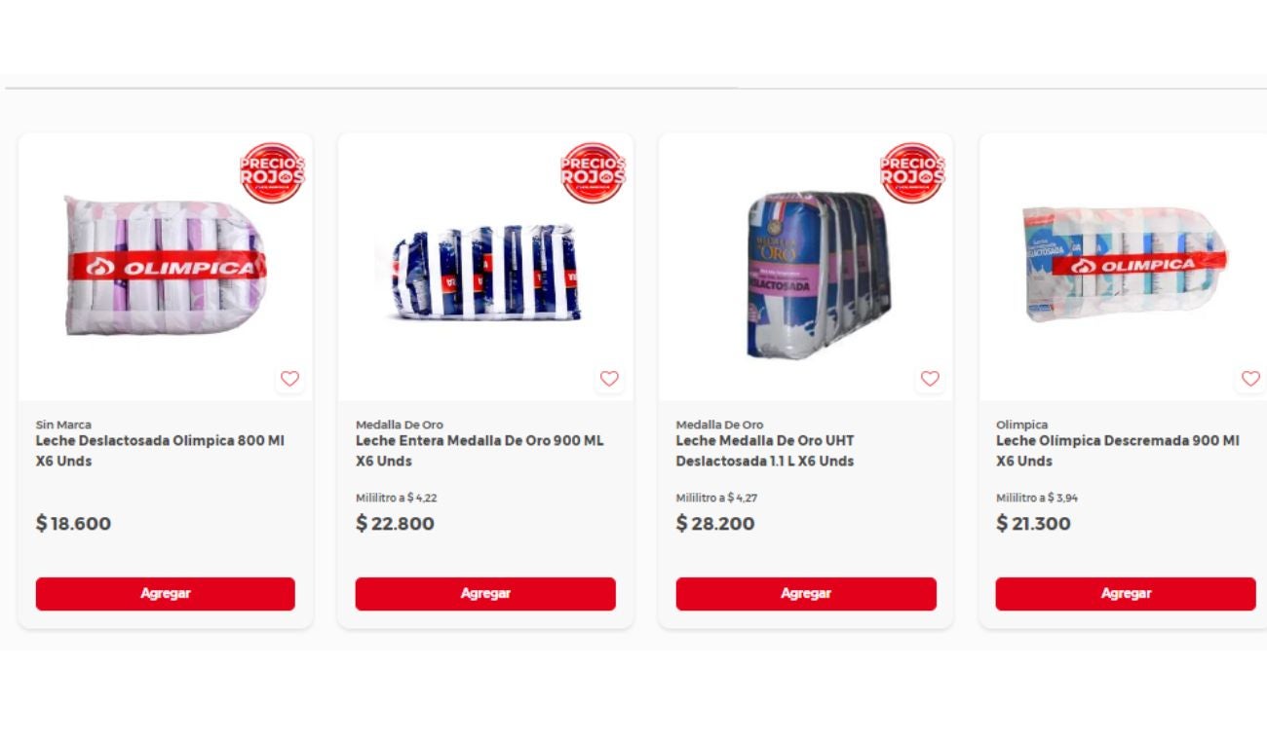The width and height of the screenshot is (1267, 740).
Task: Click Precios Rojos badge on Olimpica Deslactosada
Action: click(273, 173)
